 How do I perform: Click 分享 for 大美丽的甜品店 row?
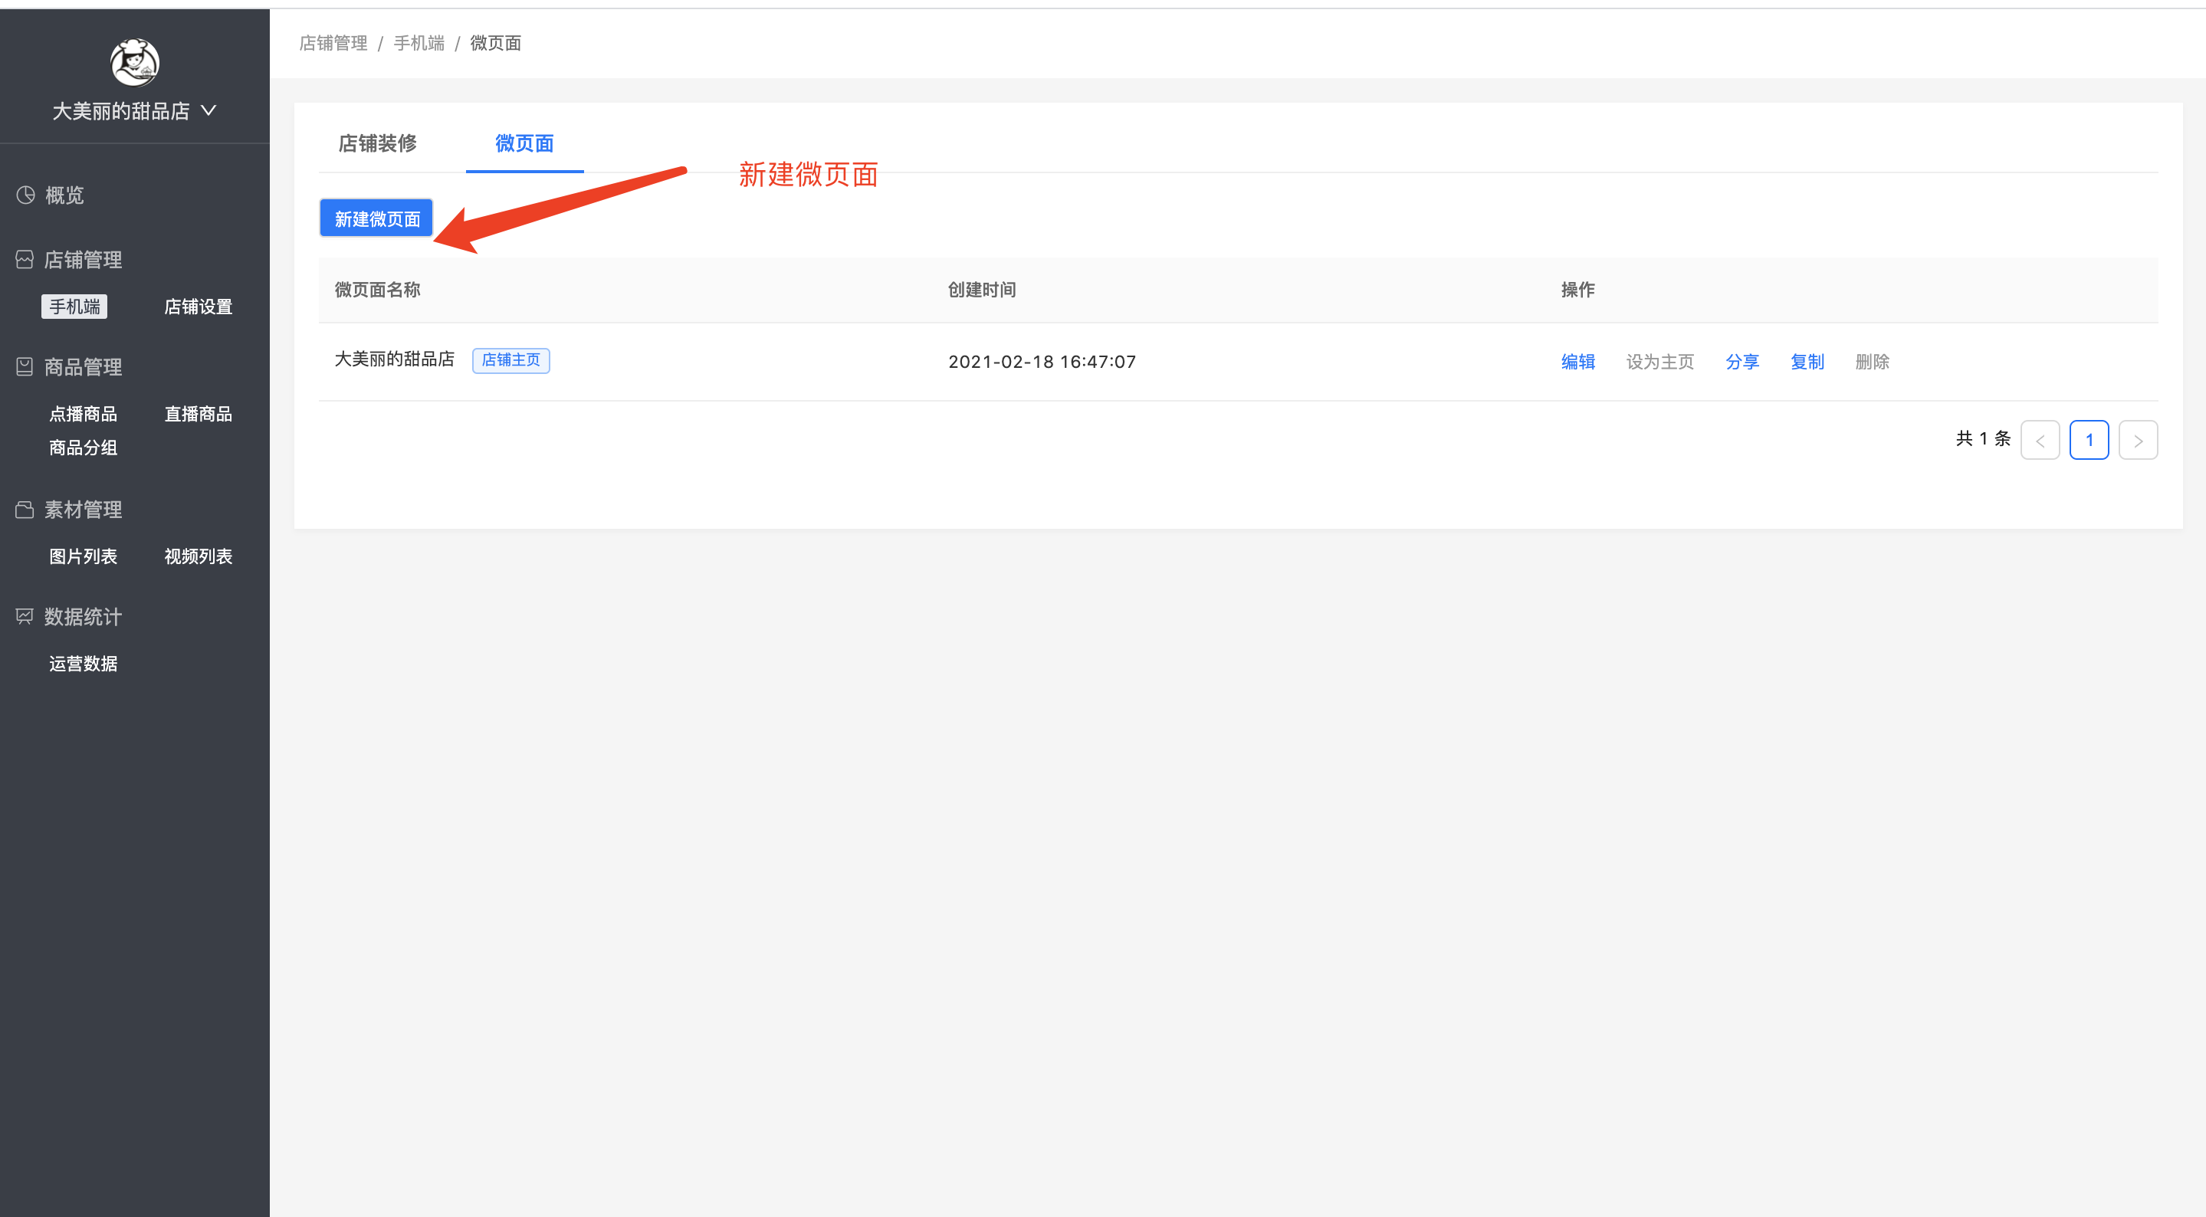coord(1743,362)
